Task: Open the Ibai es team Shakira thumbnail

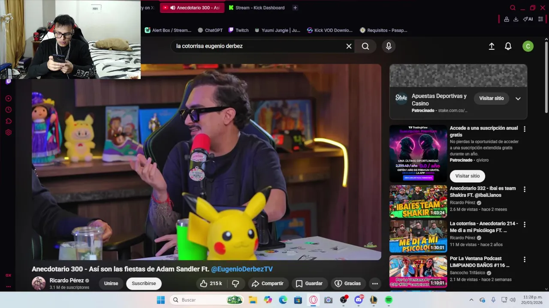Action: coord(418,201)
